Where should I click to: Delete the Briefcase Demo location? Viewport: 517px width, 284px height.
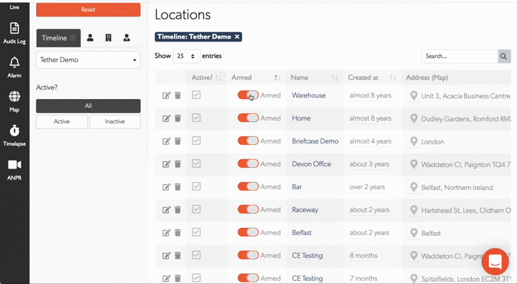(178, 141)
